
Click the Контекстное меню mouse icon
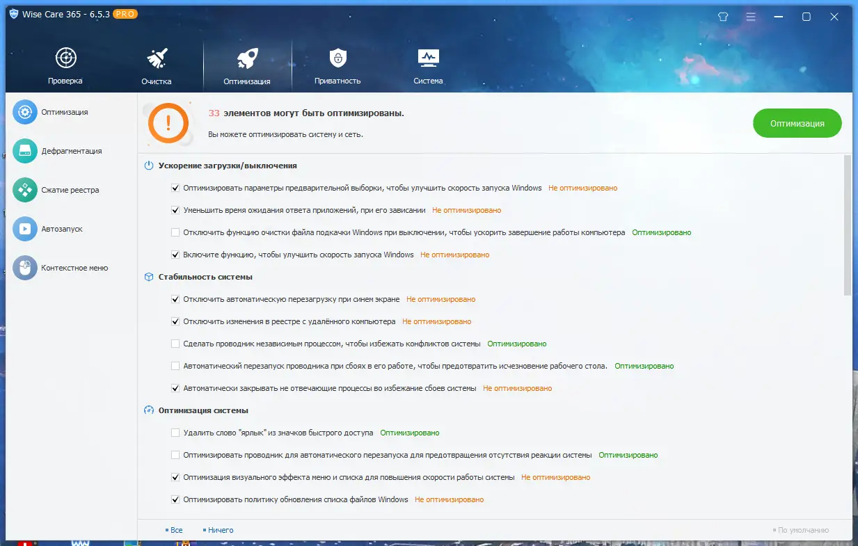click(x=25, y=268)
